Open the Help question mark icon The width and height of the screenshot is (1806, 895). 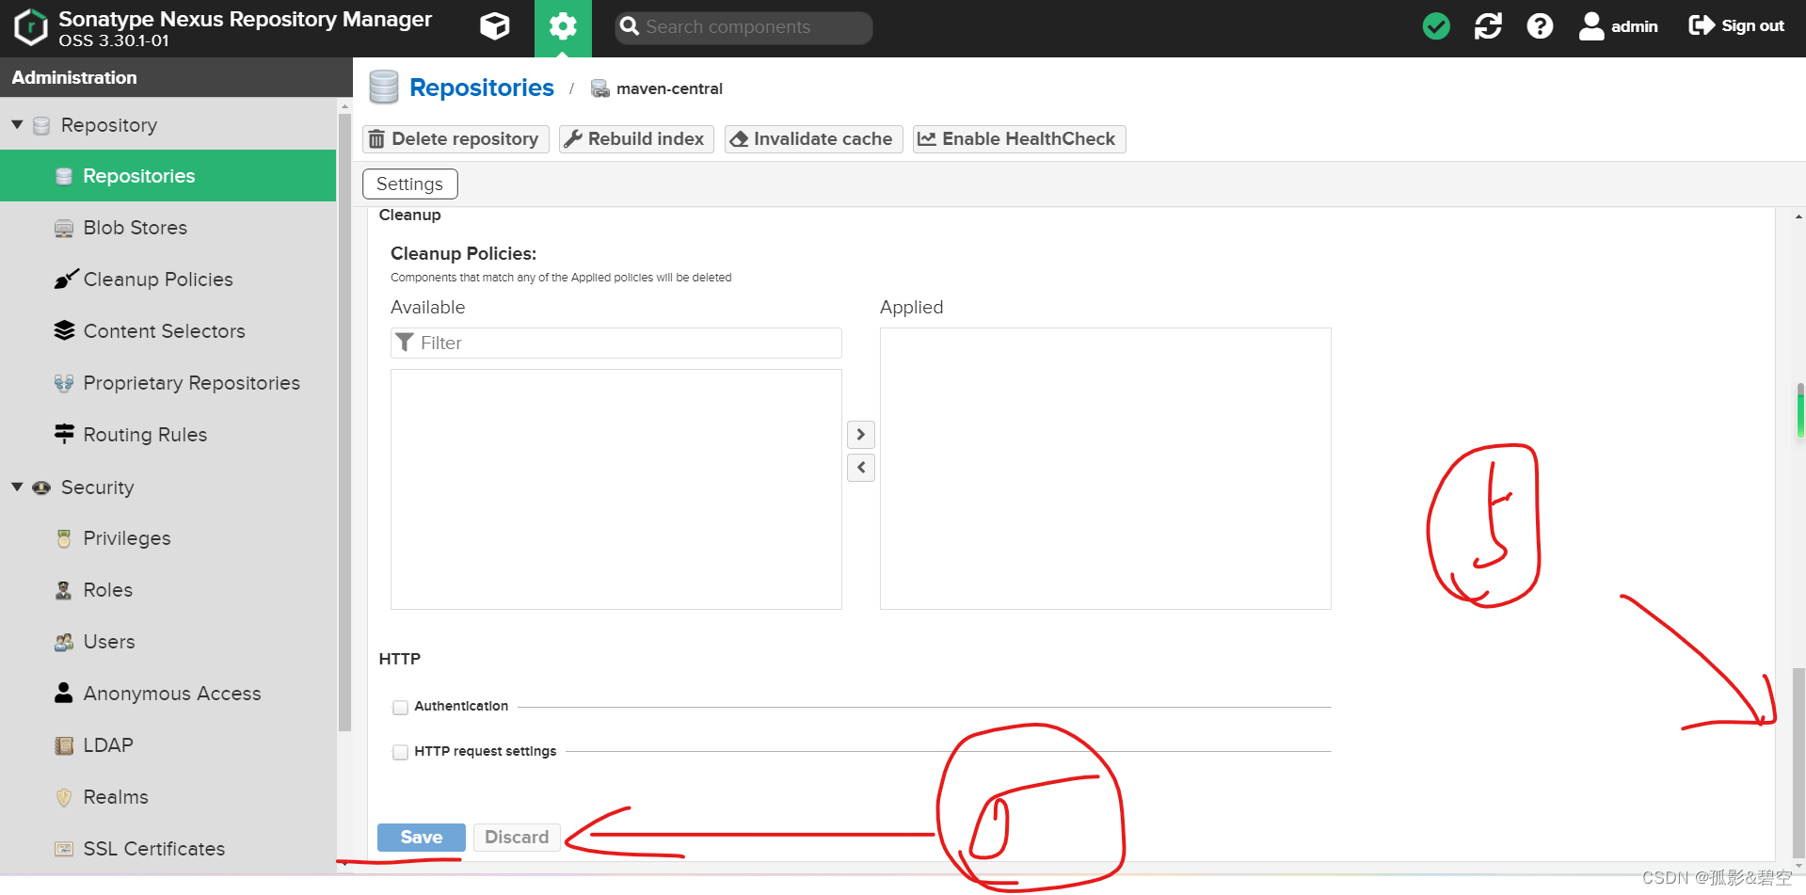coord(1540,26)
